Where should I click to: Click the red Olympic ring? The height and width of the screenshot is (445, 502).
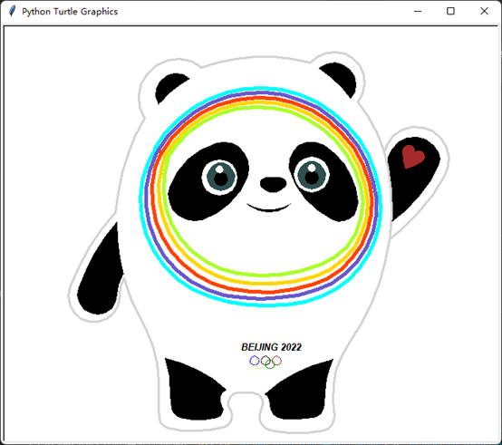pos(277,361)
